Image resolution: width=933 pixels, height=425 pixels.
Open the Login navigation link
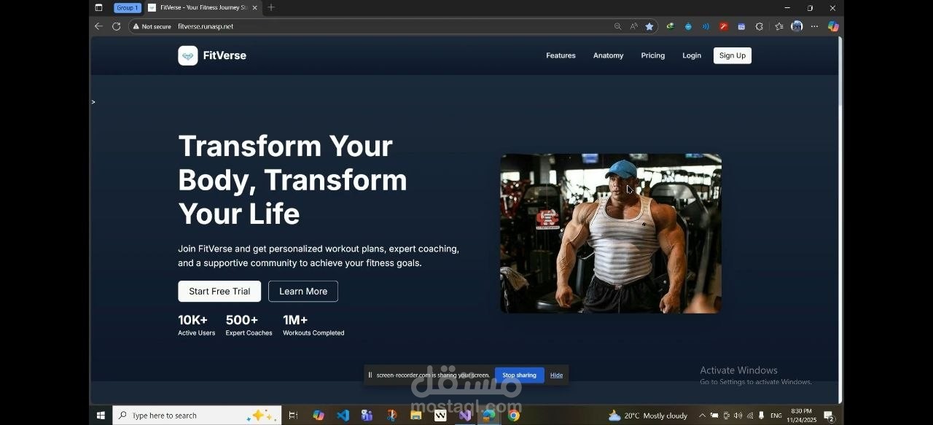click(x=692, y=55)
